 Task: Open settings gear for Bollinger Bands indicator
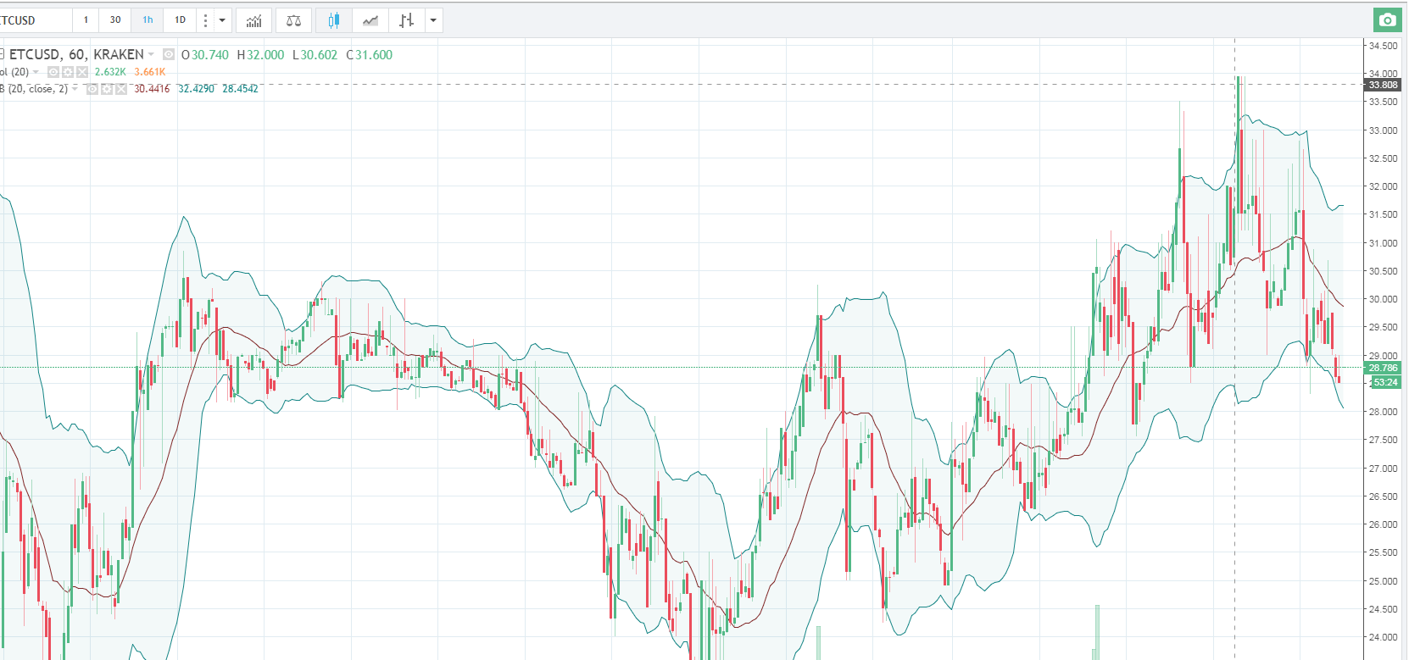tap(107, 89)
